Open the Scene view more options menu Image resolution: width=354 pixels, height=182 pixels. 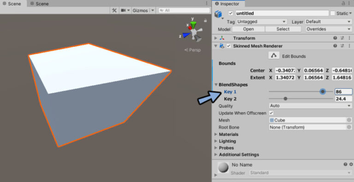(206, 3)
